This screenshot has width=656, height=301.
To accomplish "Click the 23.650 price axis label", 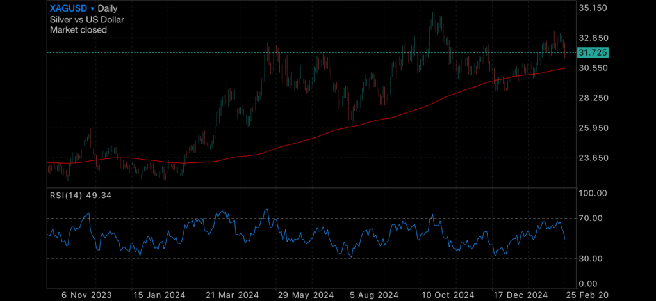I will 594,158.
